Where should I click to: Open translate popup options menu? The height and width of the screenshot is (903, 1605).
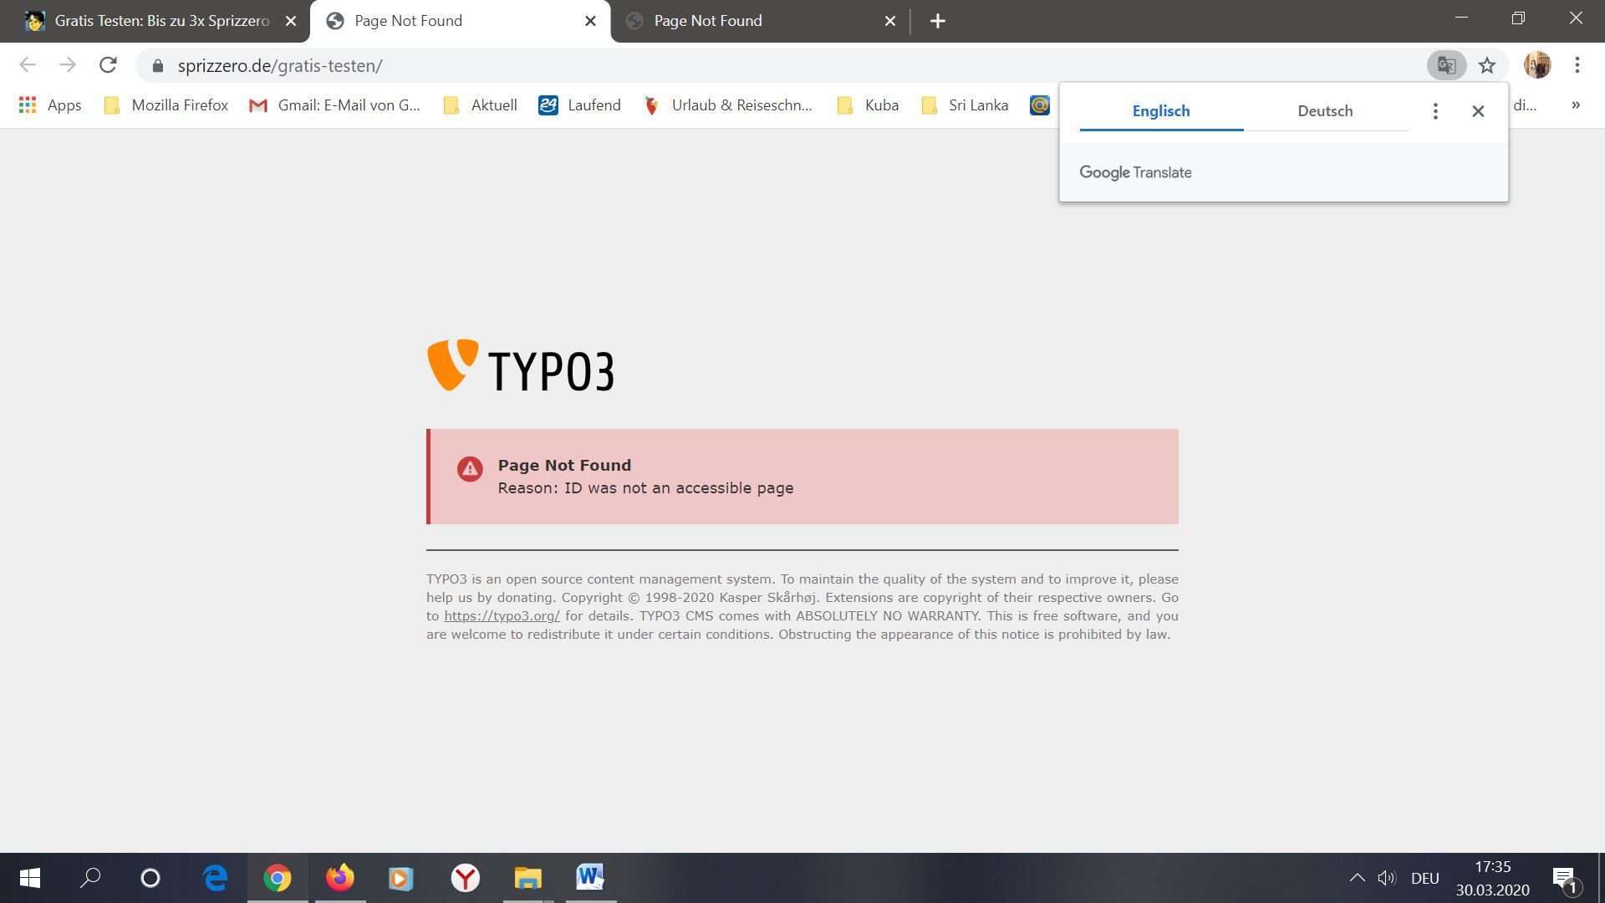(x=1435, y=111)
